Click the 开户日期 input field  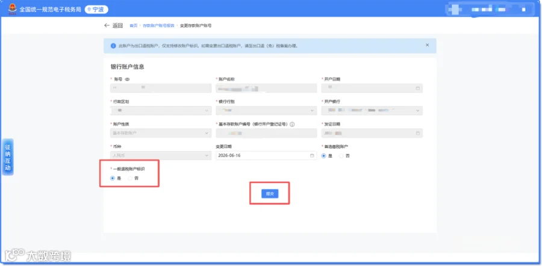click(x=372, y=88)
